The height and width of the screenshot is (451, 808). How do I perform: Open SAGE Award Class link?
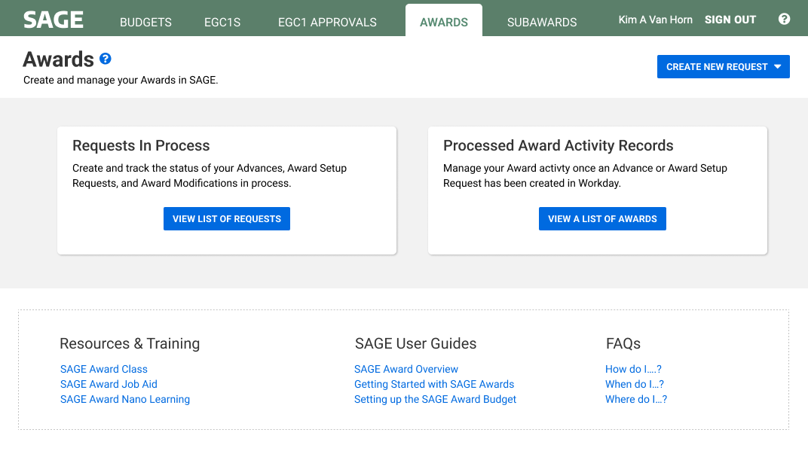click(104, 369)
